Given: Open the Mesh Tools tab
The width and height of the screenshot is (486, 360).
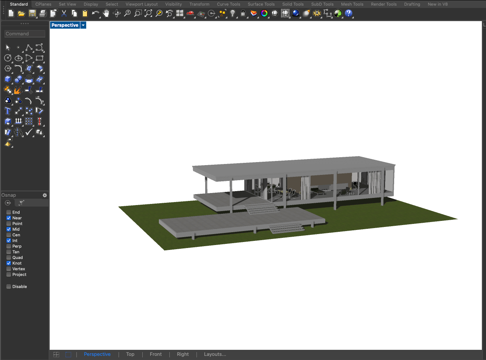Looking at the screenshot, I should click(x=352, y=4).
